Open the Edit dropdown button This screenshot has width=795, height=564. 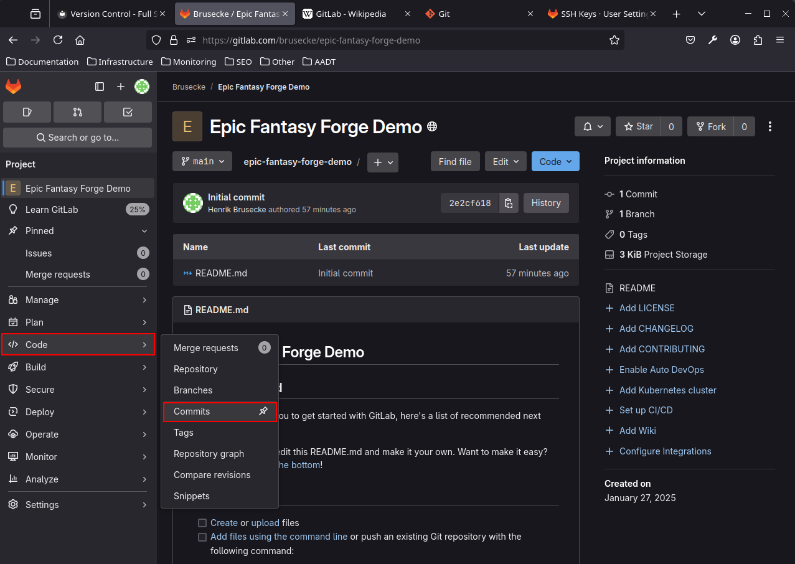(506, 161)
